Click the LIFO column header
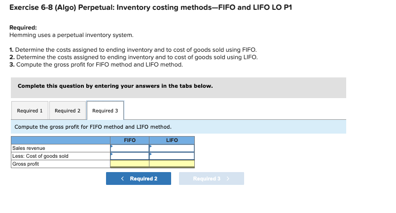This screenshot has height=213, width=396. 172,140
